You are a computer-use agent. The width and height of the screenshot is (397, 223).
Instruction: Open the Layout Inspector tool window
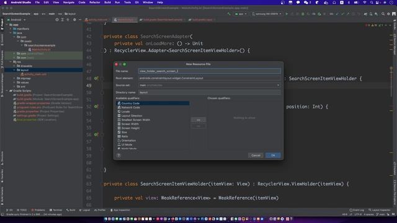pos(379,210)
